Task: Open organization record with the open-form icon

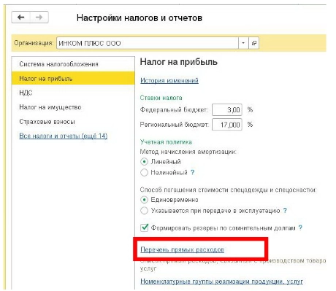Action: point(253,43)
